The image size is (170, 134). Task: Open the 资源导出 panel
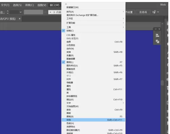pyautogui.click(x=94, y=127)
